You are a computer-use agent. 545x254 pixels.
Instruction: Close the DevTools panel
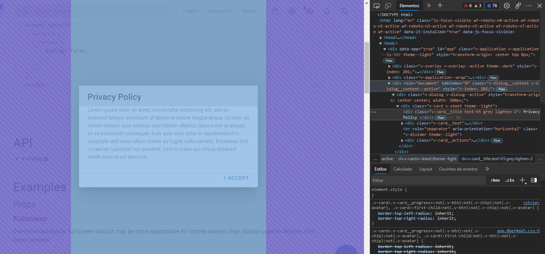point(540,6)
